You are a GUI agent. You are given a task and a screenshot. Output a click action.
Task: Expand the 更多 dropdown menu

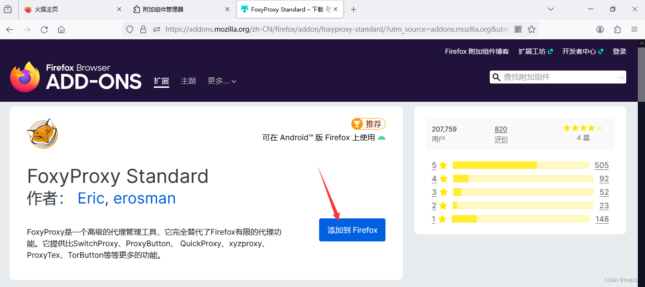(222, 81)
